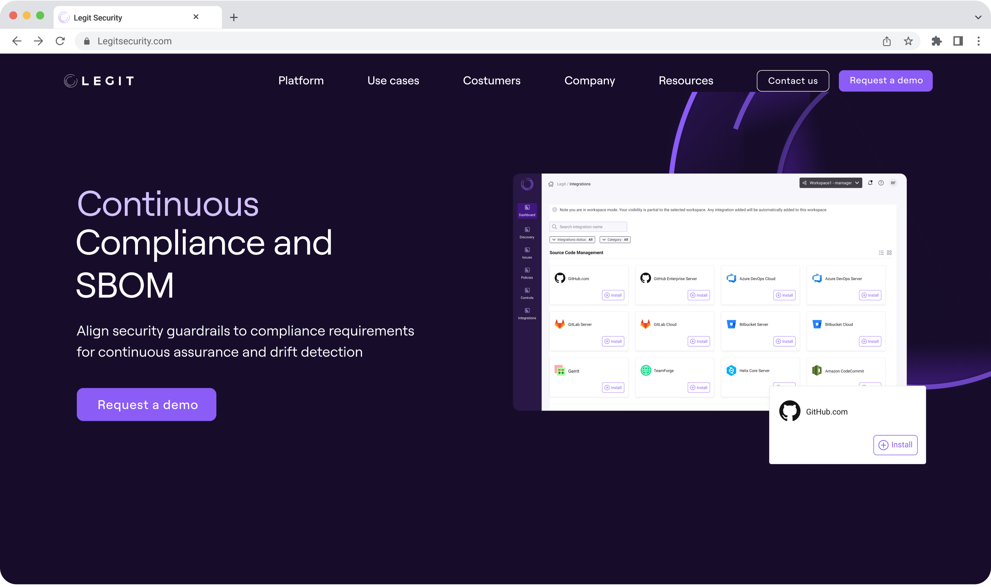Expand the Workspace1 - manager dropdown
The height and width of the screenshot is (587, 991).
830,183
